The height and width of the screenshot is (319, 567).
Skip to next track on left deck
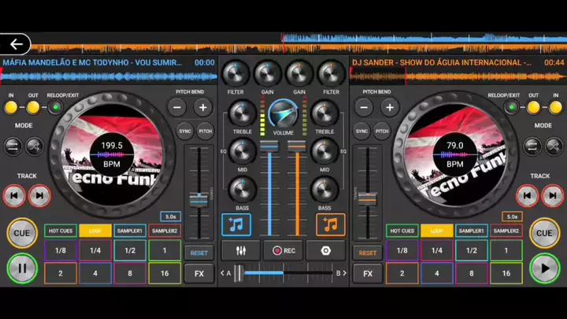coord(39,195)
